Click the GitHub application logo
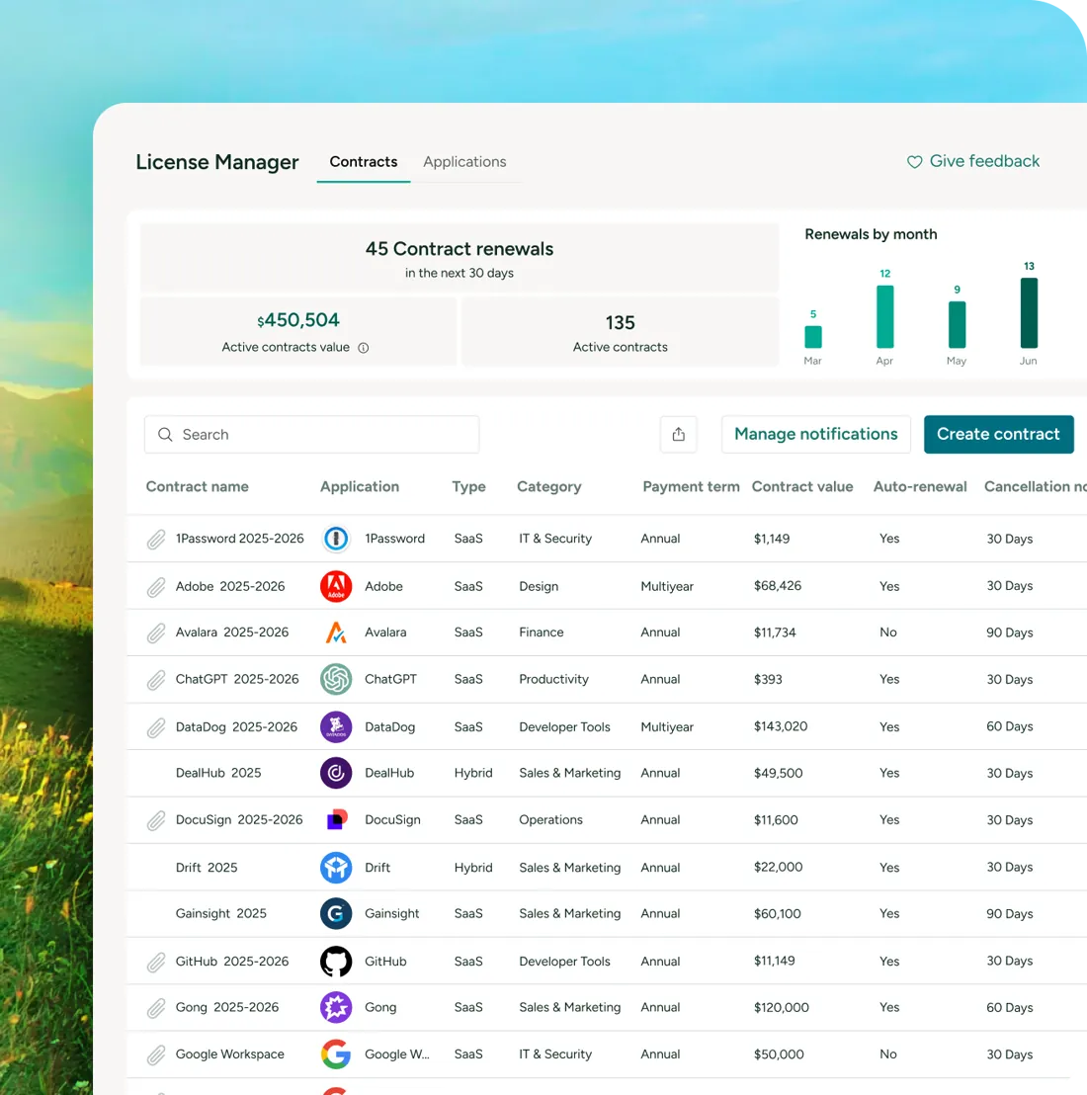Viewport: 1087px width, 1095px height. click(336, 962)
